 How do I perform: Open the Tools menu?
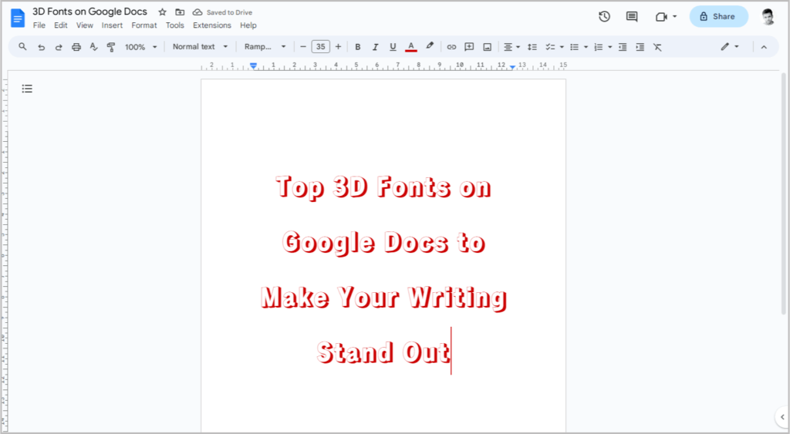point(175,25)
